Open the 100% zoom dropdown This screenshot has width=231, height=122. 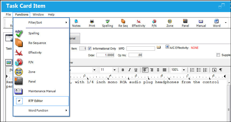(x=184, y=70)
